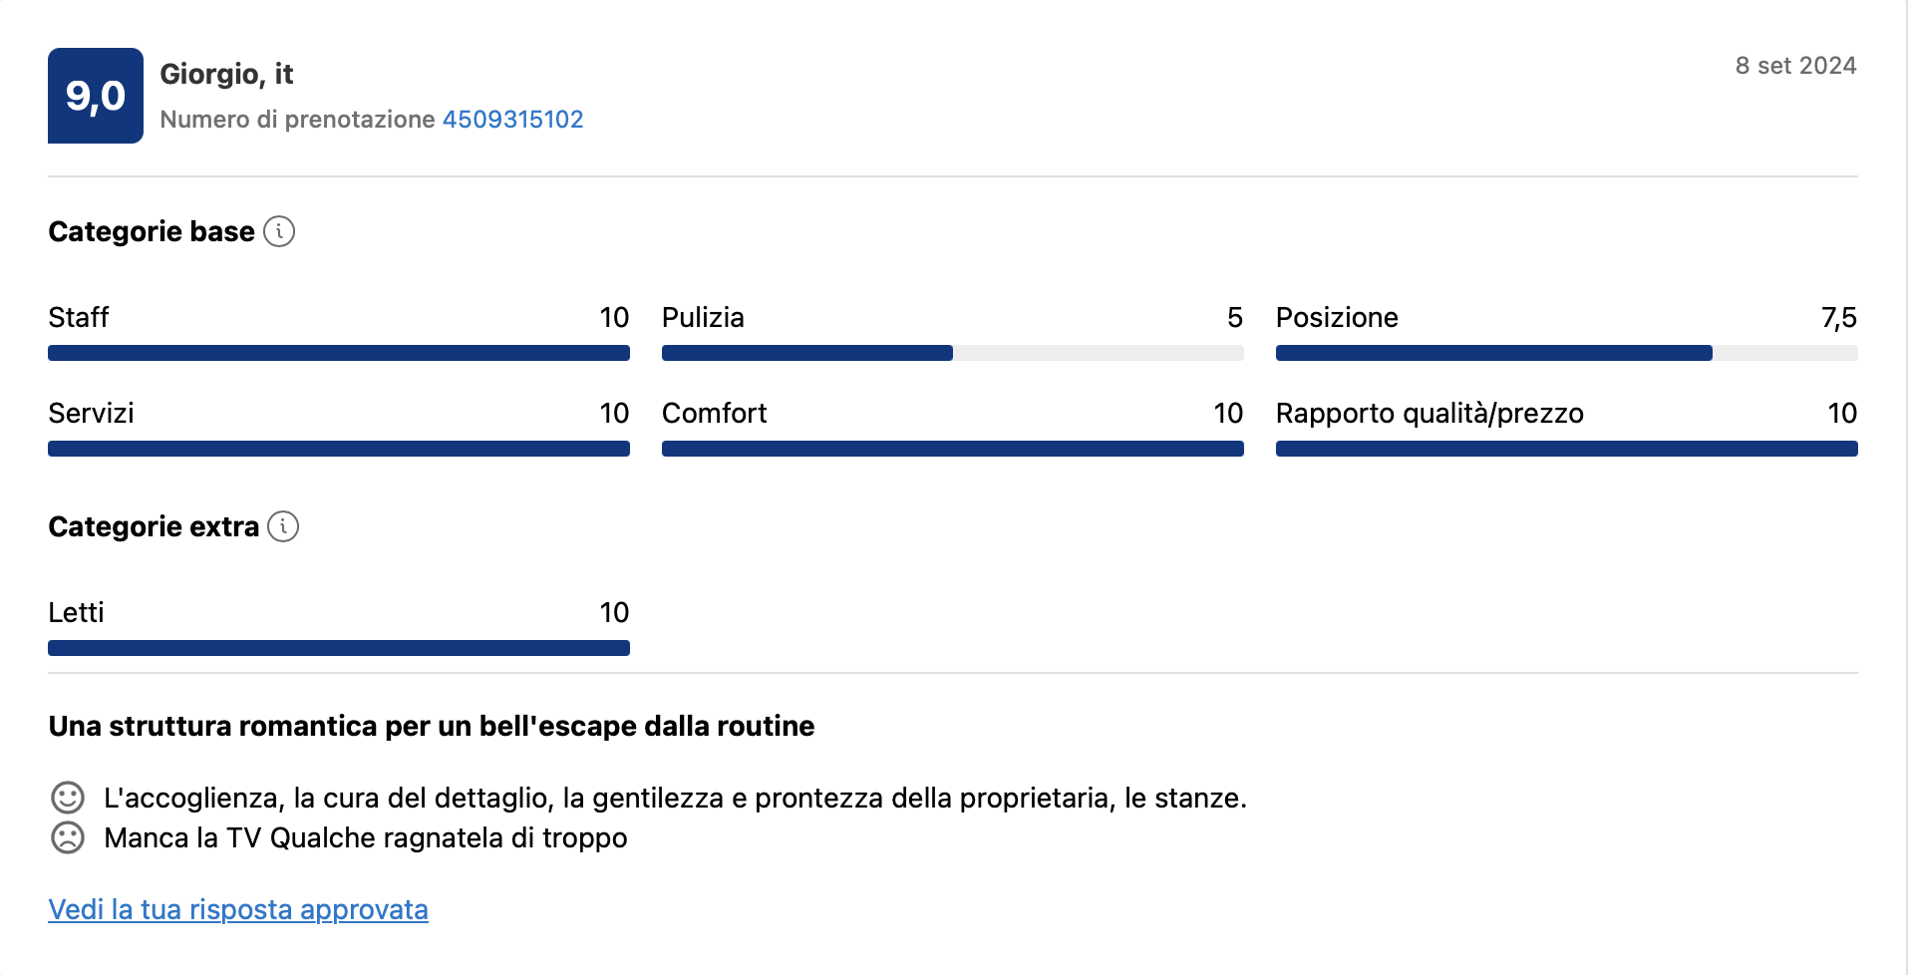
Task: Expand the review title for details
Action: click(431, 726)
